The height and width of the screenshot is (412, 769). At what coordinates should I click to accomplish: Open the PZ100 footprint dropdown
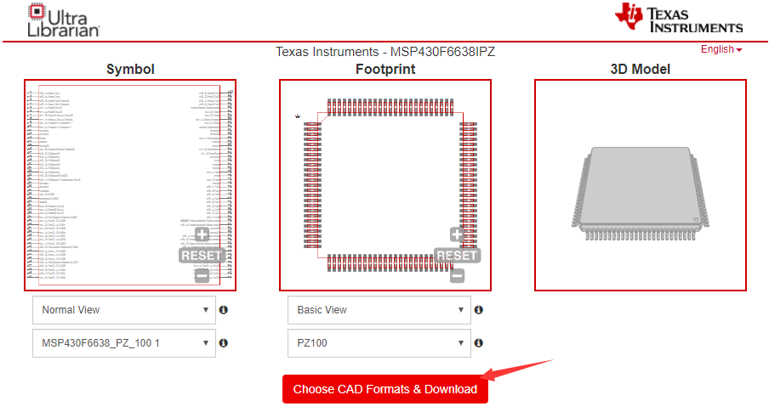coord(379,343)
